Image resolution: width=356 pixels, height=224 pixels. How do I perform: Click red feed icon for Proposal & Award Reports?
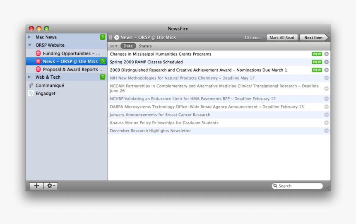[38, 69]
